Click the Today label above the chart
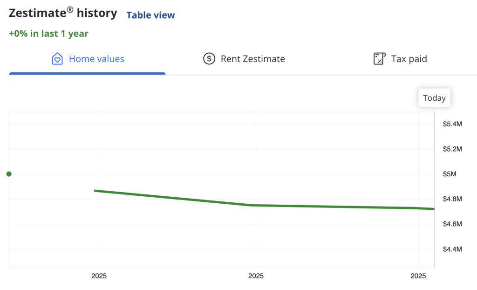Image resolution: width=477 pixels, height=290 pixels. click(x=434, y=98)
